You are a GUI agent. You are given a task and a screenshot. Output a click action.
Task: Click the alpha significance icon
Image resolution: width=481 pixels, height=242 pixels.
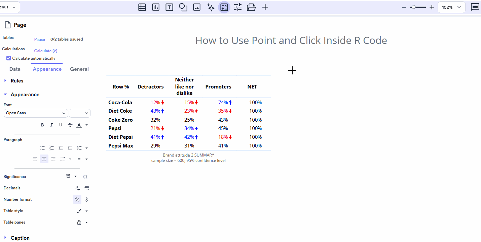pos(85,176)
